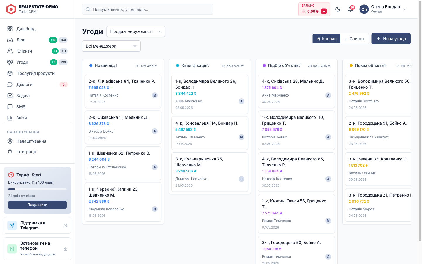The height and width of the screenshot is (264, 422).
Task: Open Послуги/Продукти menu item
Action: point(37,73)
